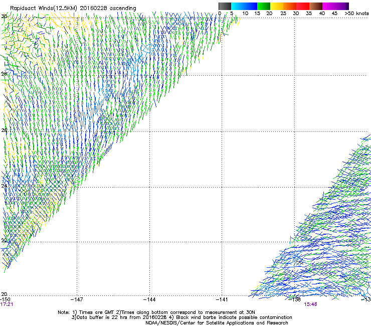Viewport: 371px width, 326px height.
Task: Click the longitude axis label '-144'
Action: (x=149, y=299)
